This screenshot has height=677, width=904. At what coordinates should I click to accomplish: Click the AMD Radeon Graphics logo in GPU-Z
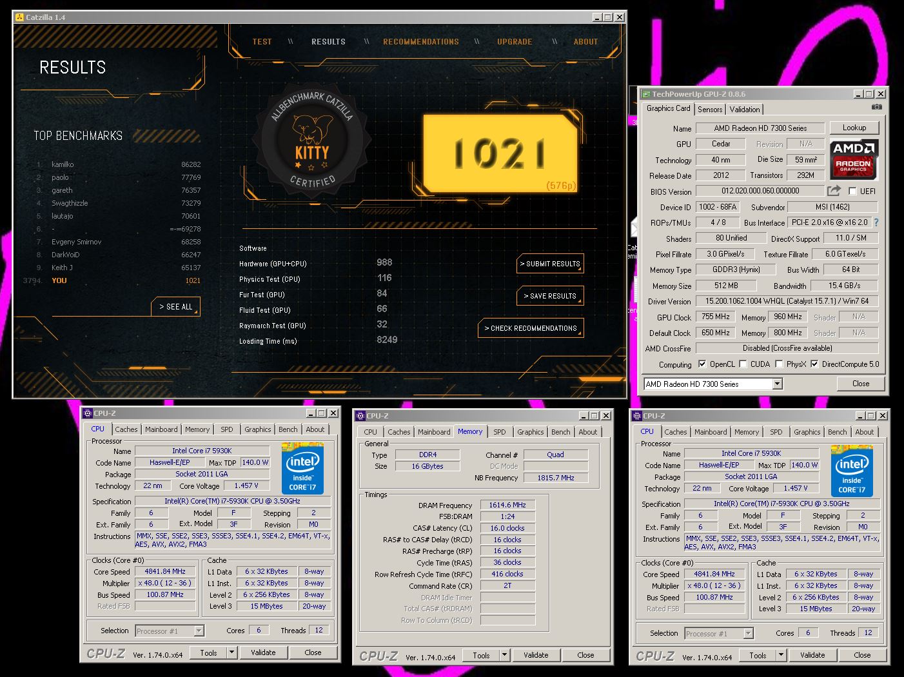tap(854, 159)
